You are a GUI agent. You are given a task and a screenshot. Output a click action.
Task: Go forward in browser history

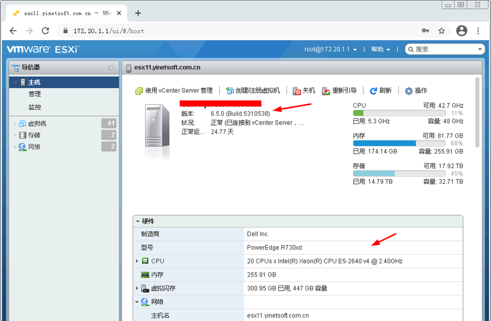pos(29,31)
